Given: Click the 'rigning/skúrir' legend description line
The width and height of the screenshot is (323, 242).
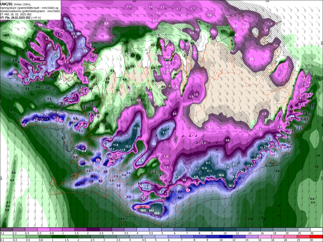Looking at the screenshot, I should coord(30,8).
